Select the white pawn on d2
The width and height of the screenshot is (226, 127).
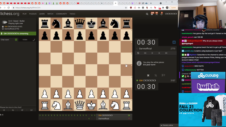[x=80, y=93]
